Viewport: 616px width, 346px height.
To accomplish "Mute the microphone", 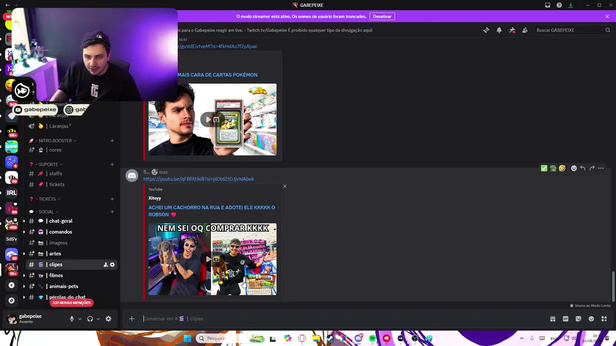I will [72, 319].
